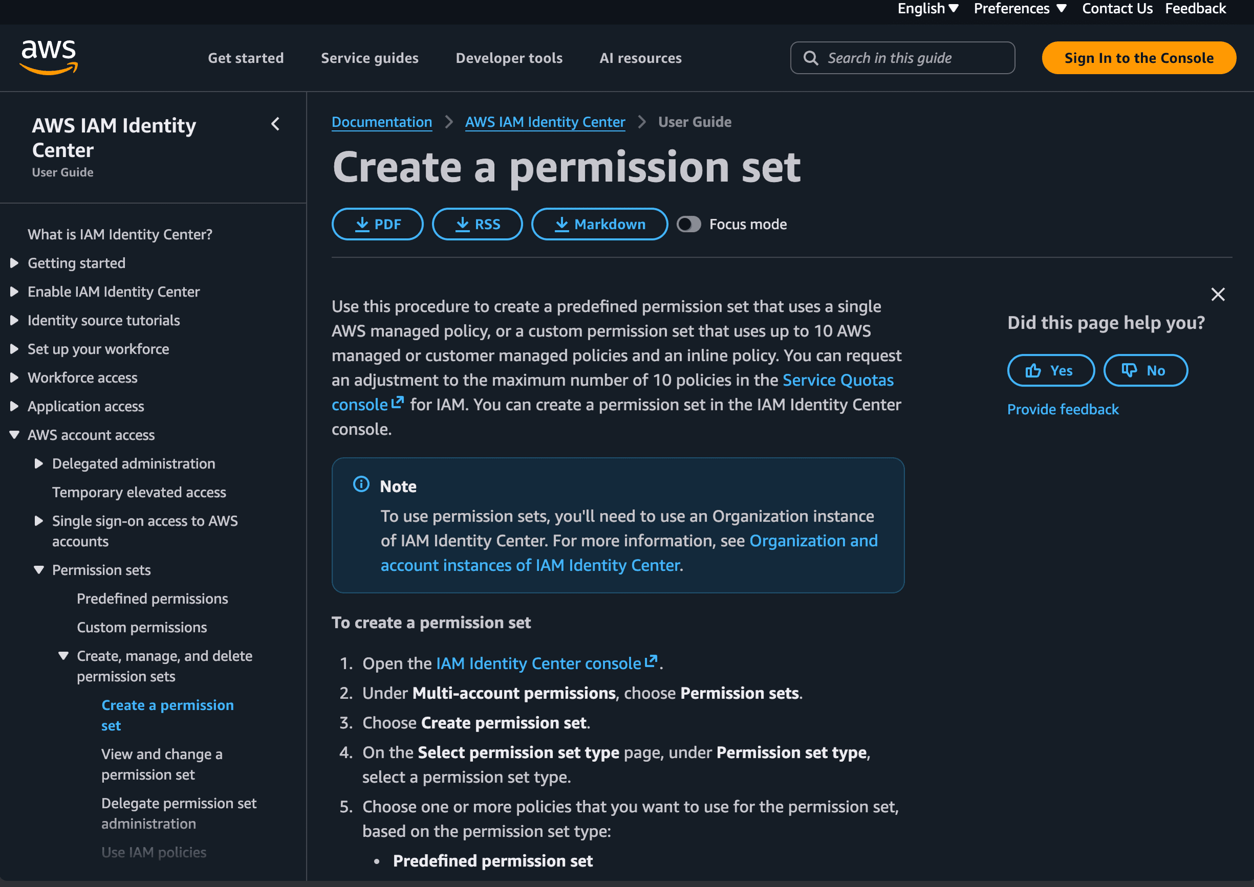The image size is (1254, 887).
Task: Open What is IAM Identity Center? page
Action: coord(120,234)
